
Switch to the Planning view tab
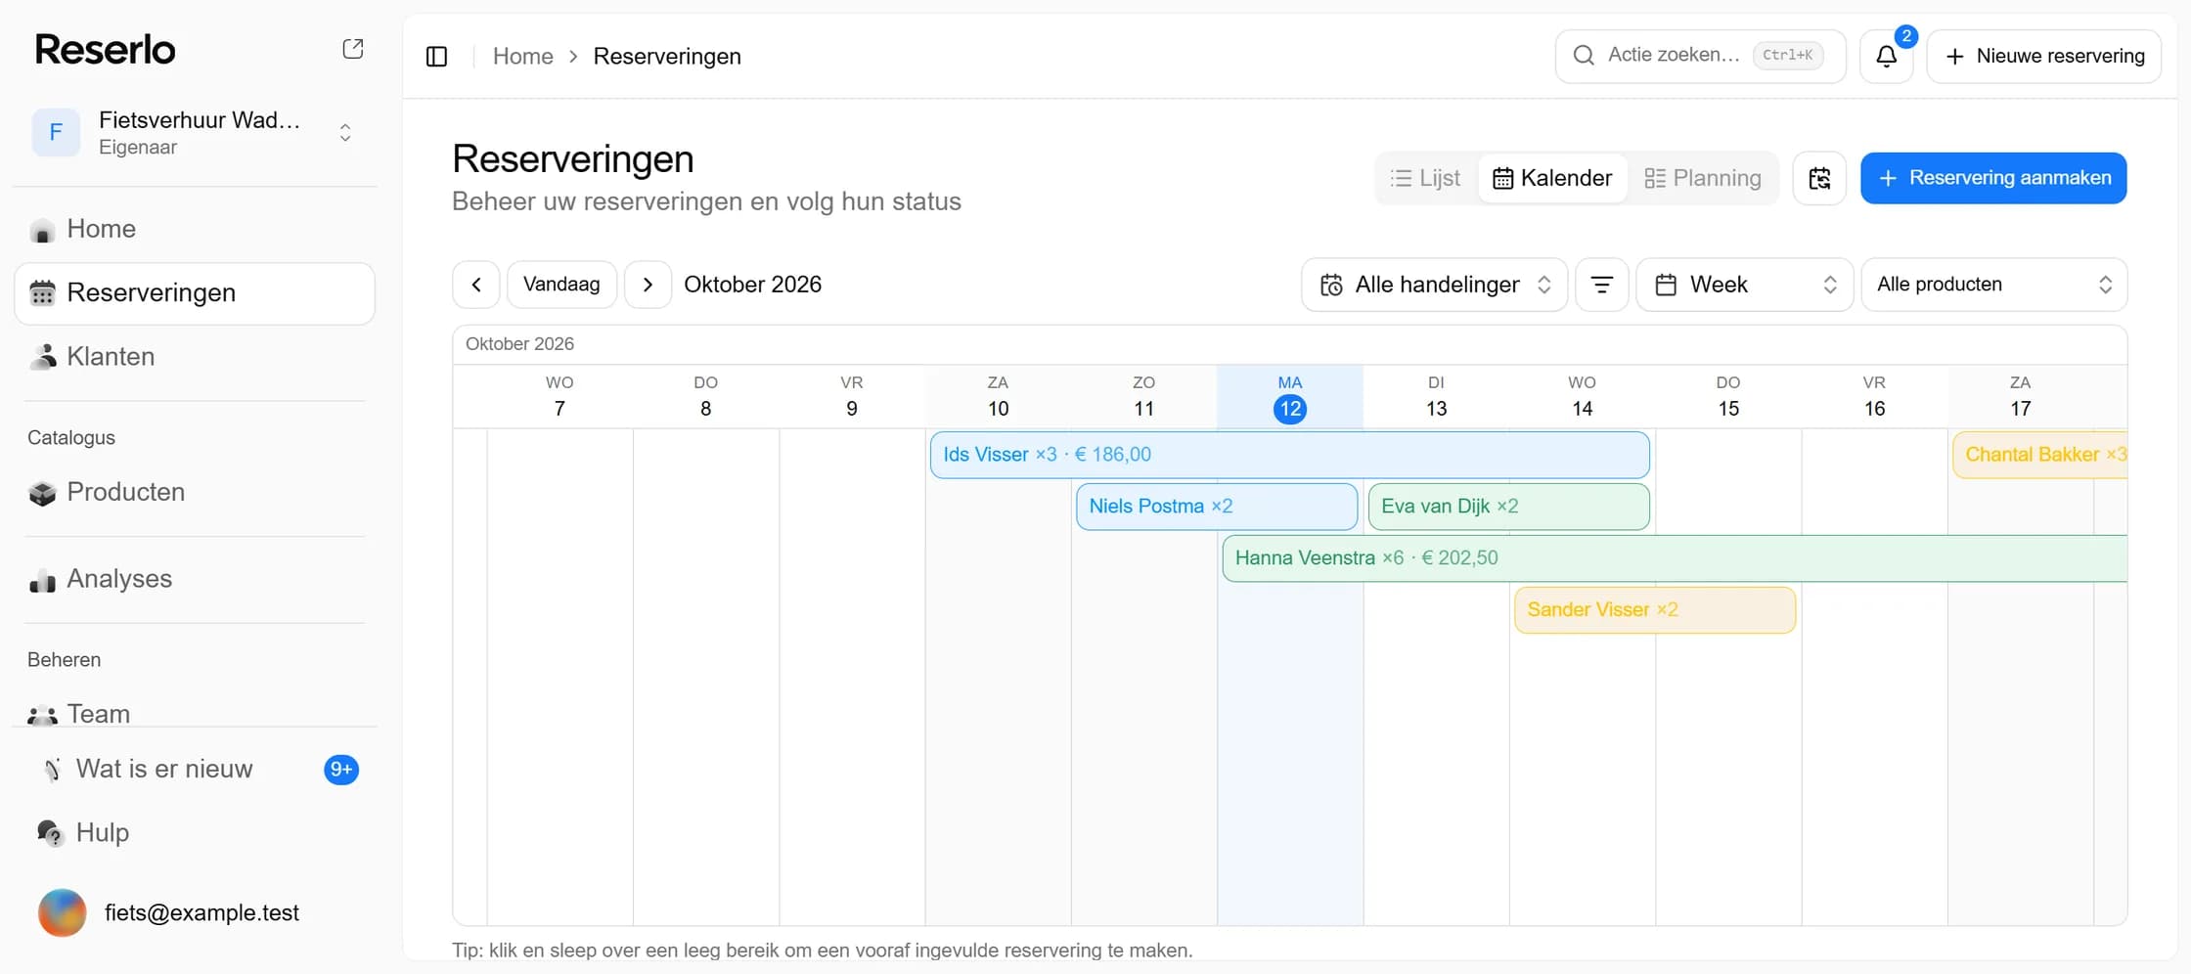1703,178
